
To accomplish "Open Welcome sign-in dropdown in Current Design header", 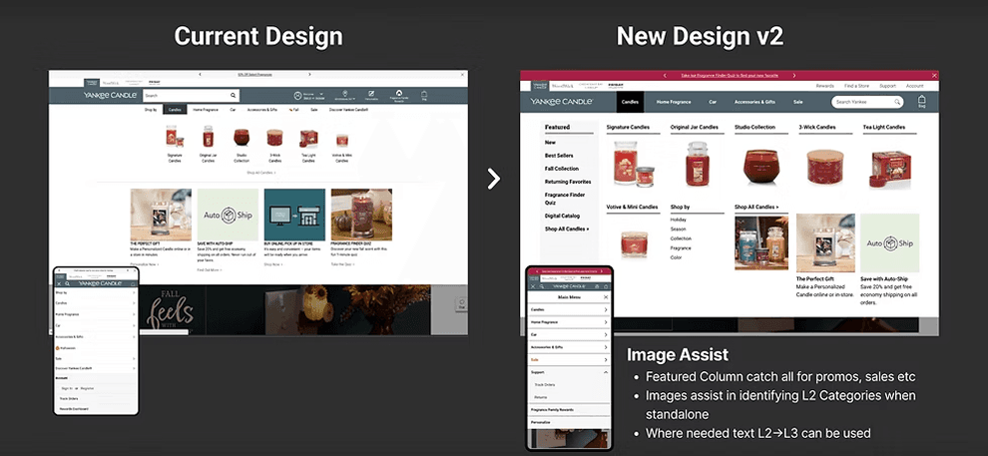I will [312, 96].
